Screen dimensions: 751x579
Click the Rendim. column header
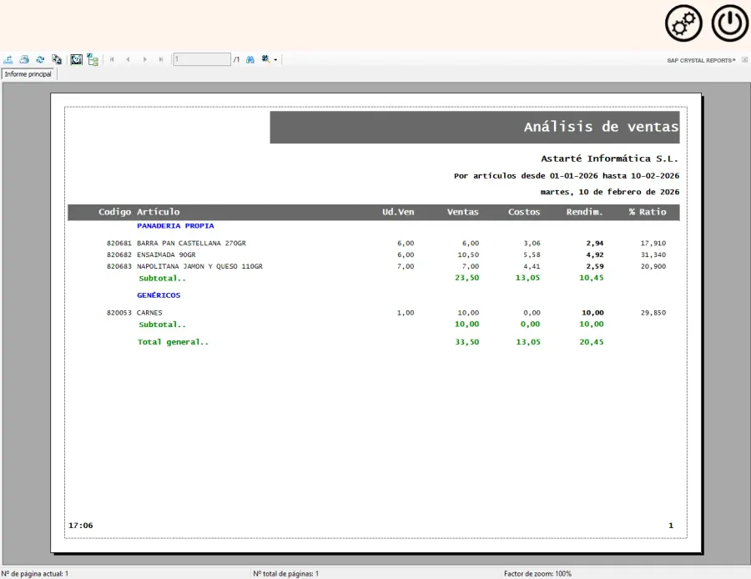coord(584,212)
